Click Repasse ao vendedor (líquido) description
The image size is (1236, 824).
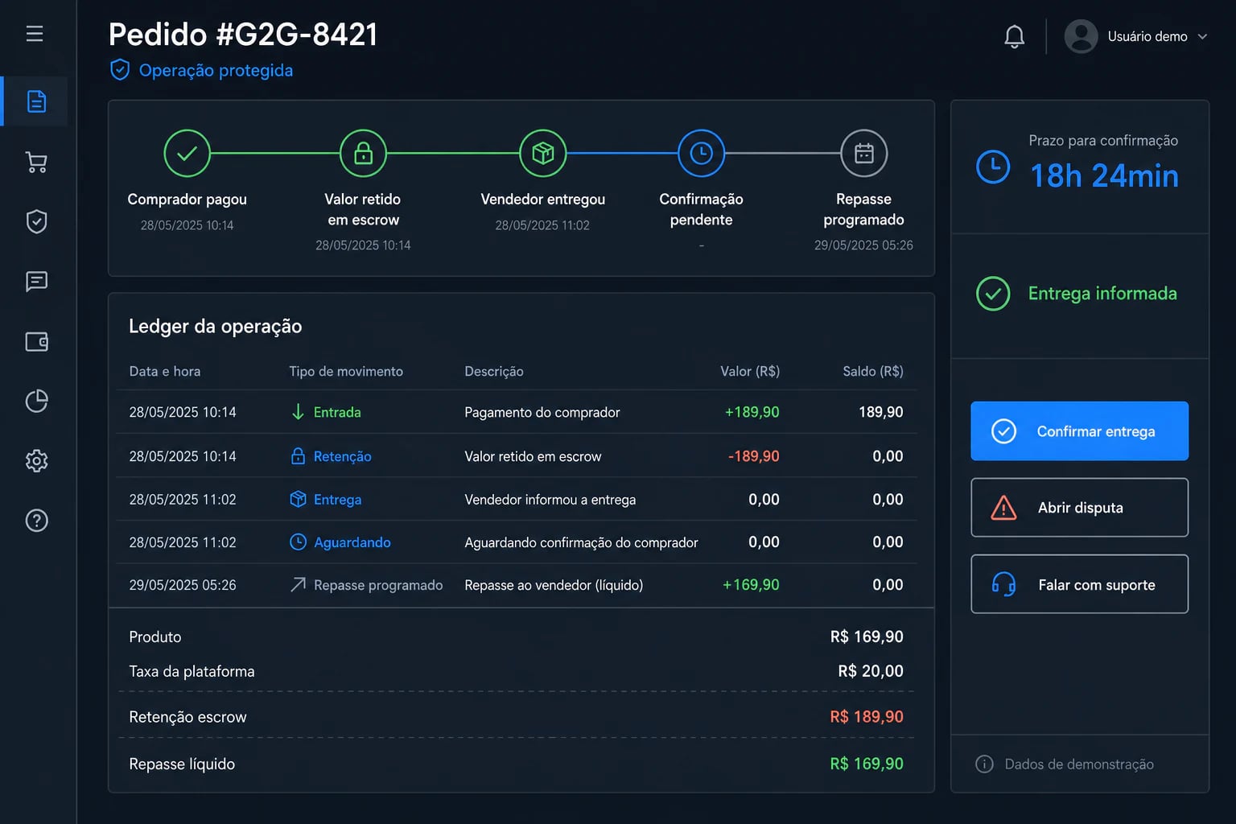click(554, 585)
